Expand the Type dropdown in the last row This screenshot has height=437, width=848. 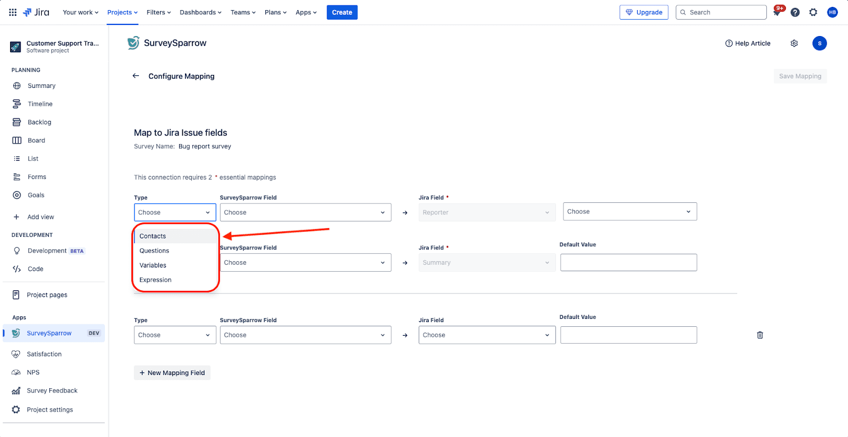[174, 335]
